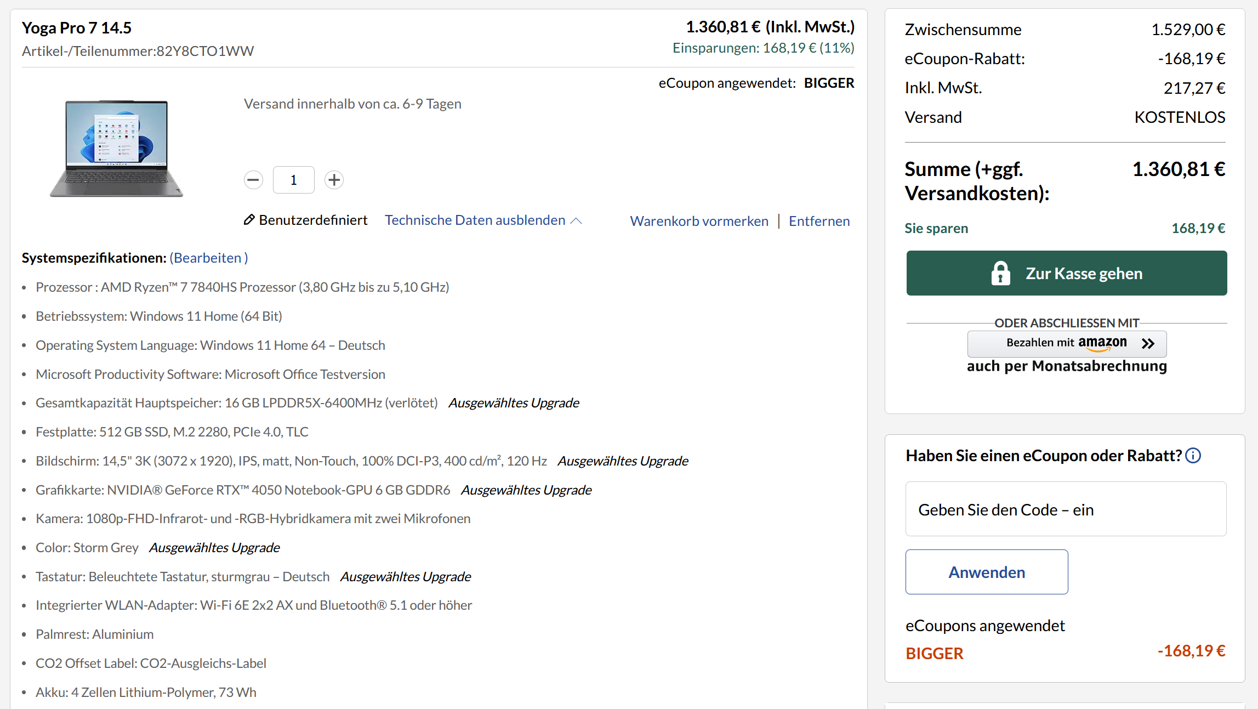Click the coupon code entry field

pos(1065,509)
